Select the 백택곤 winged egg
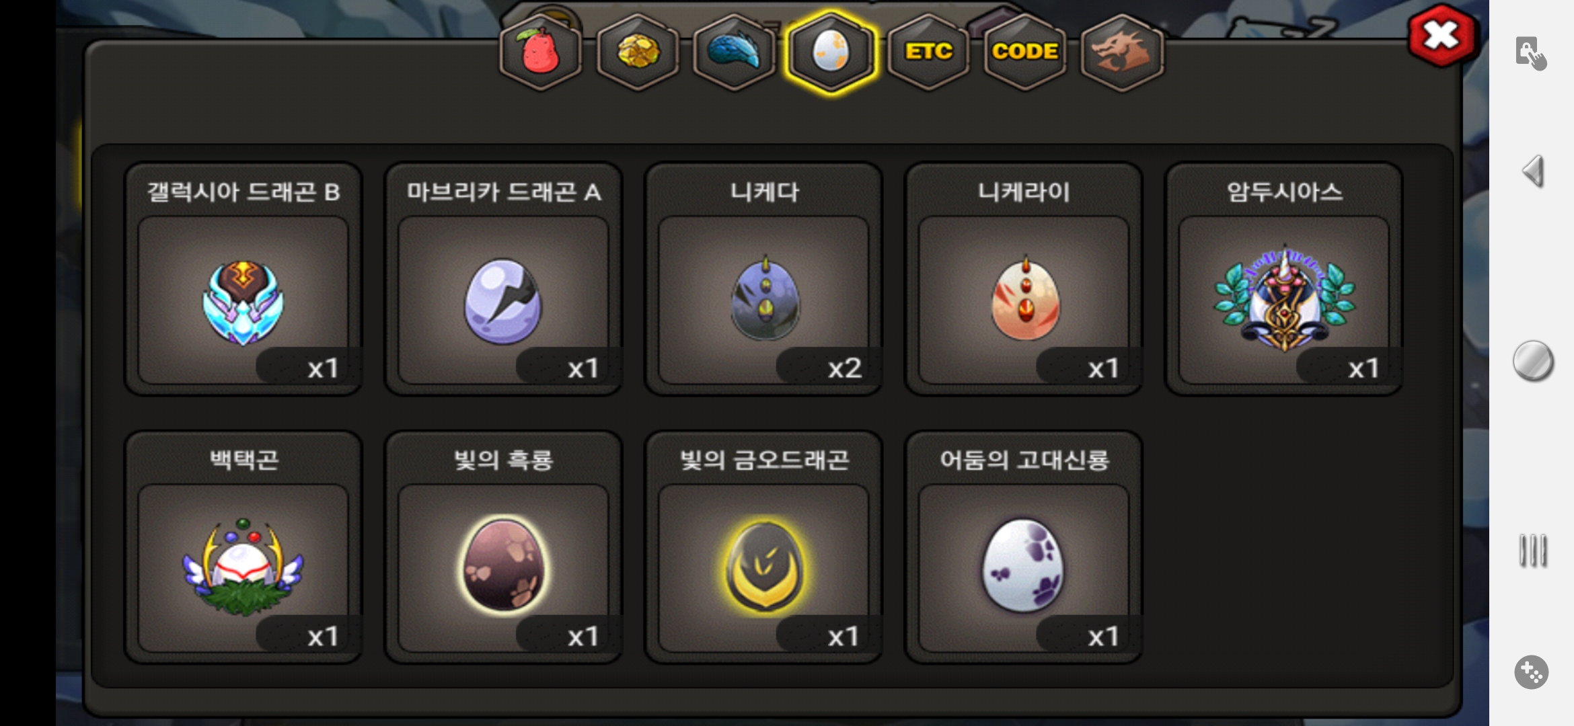 click(243, 547)
